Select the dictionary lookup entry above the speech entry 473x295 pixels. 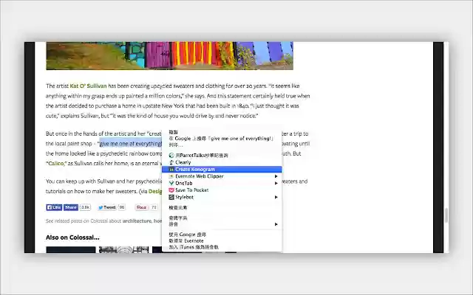(x=222, y=218)
